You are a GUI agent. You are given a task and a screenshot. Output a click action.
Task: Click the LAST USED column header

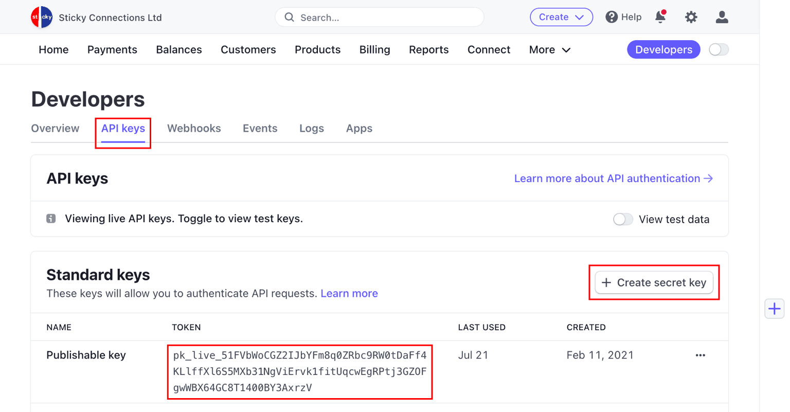click(x=482, y=328)
